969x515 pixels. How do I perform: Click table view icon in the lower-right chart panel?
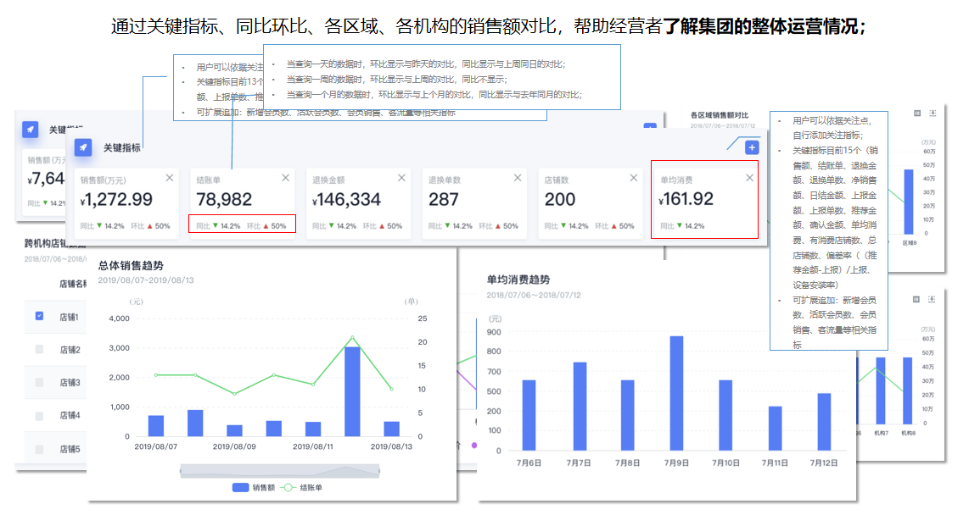click(916, 299)
